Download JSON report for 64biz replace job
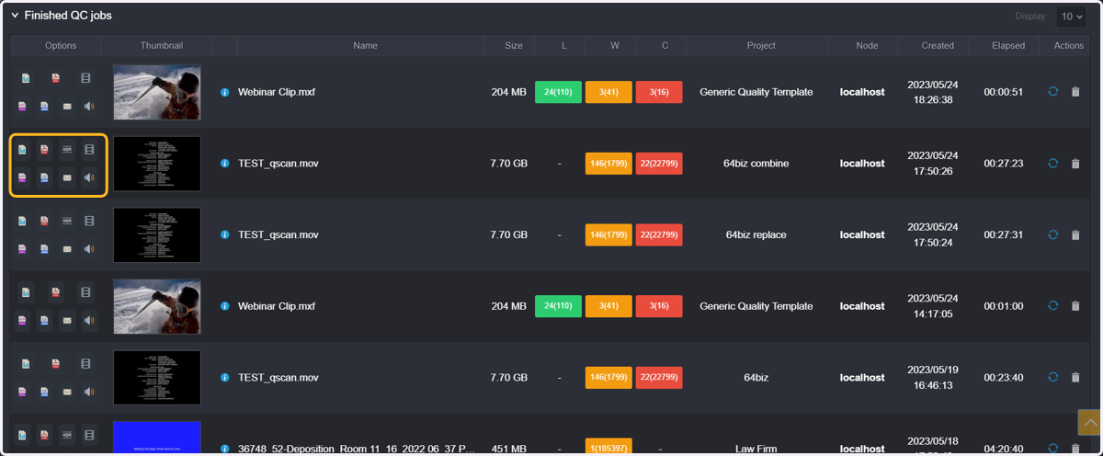This screenshot has width=1103, height=456. pos(44,249)
